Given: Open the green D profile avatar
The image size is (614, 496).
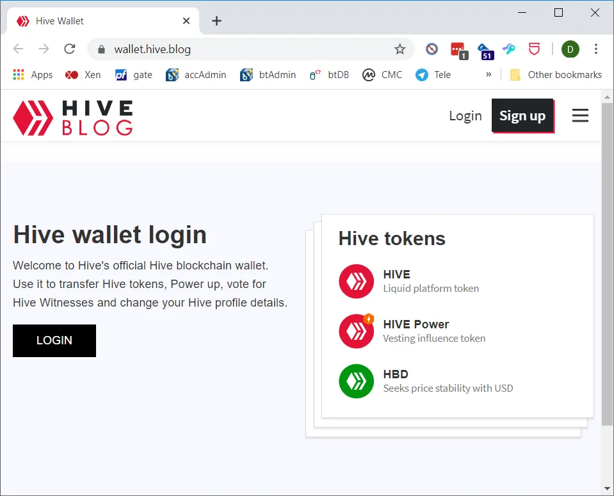Looking at the screenshot, I should [570, 49].
